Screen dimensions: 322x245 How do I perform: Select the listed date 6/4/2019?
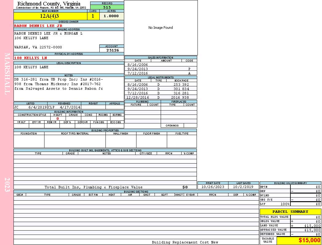coord(37,107)
